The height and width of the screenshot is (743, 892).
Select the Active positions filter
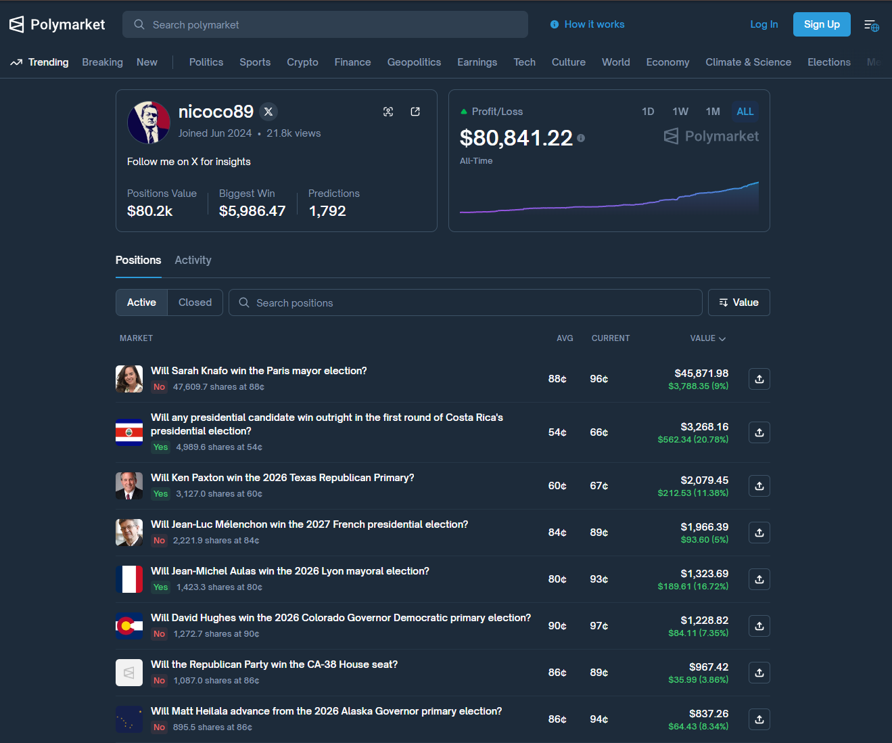pos(141,302)
